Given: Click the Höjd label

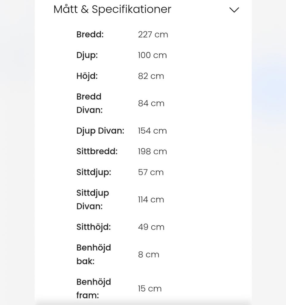Looking at the screenshot, I should click(x=87, y=76).
